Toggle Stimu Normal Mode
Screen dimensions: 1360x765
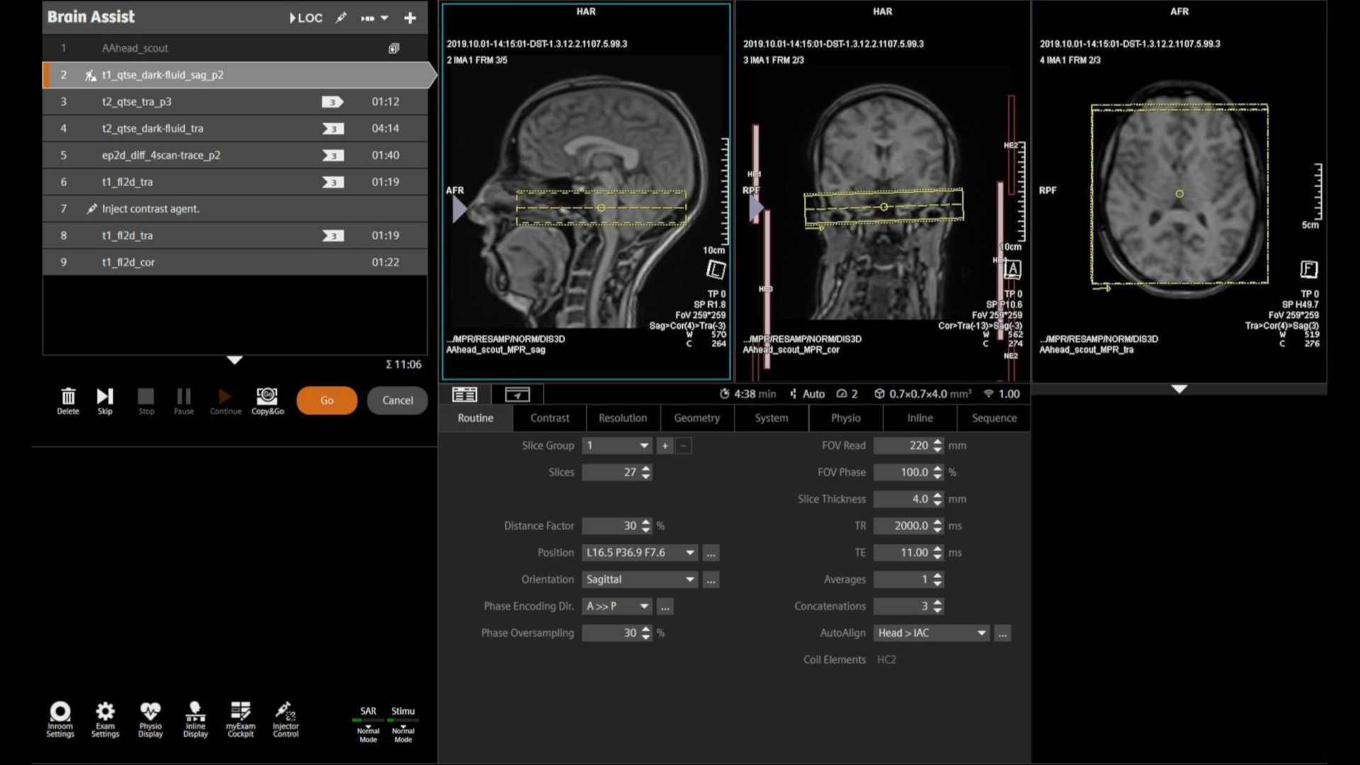pos(402,730)
